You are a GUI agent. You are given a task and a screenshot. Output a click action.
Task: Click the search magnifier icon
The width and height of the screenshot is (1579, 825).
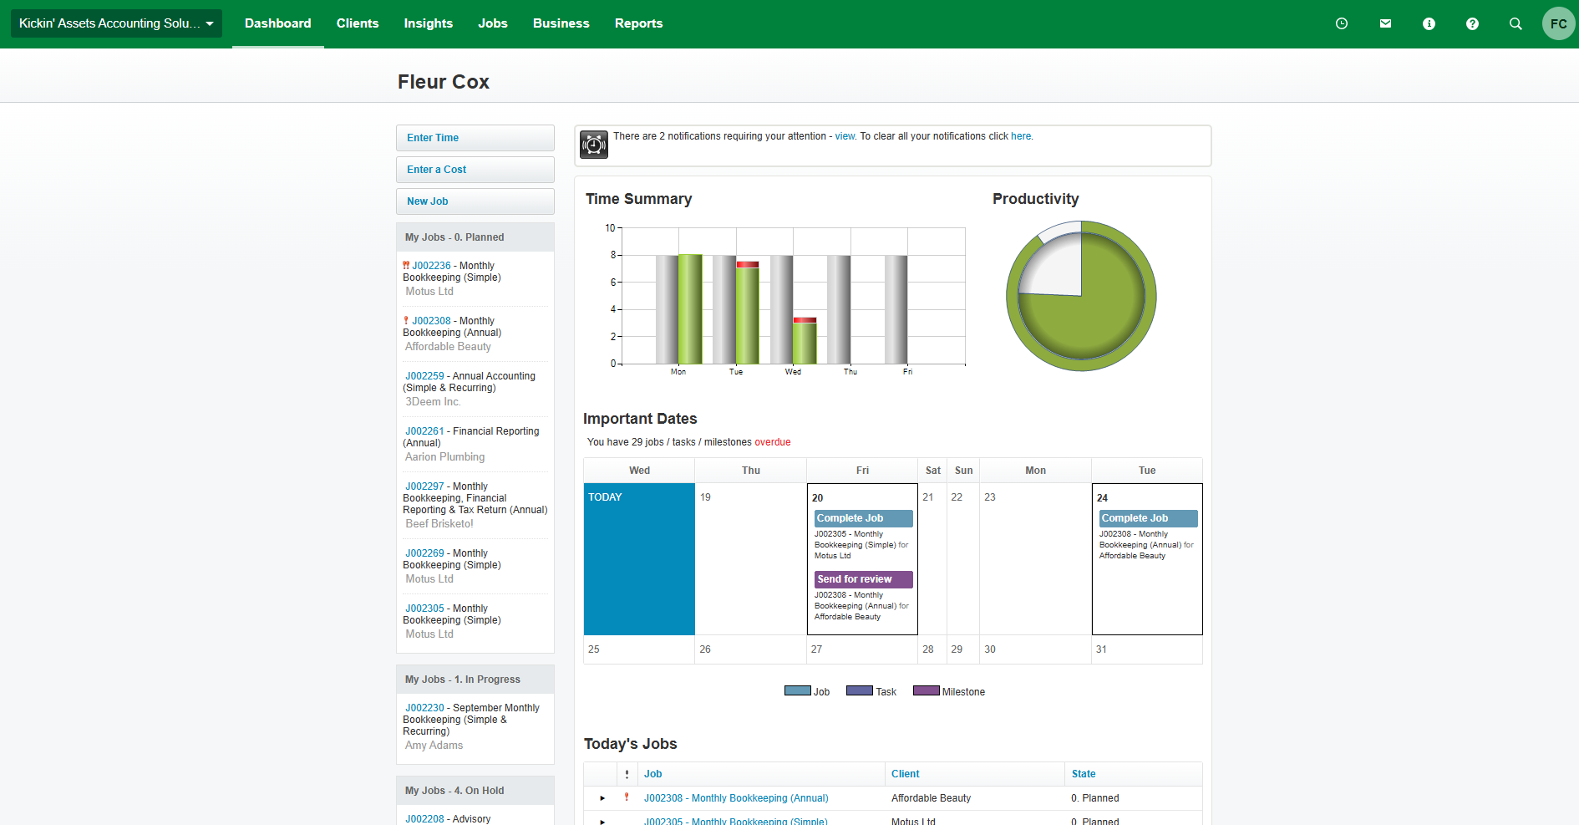(1516, 23)
